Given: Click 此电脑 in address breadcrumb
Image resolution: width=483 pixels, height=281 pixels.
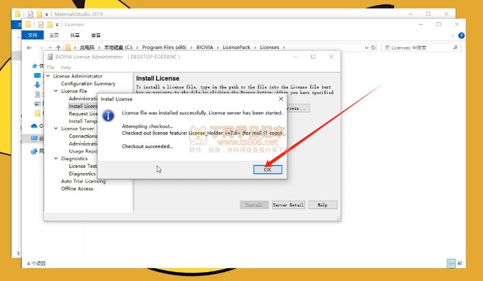Looking at the screenshot, I should click(x=87, y=47).
